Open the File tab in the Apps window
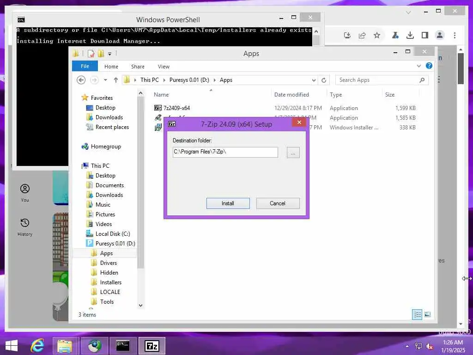The height and width of the screenshot is (355, 473). [85, 66]
